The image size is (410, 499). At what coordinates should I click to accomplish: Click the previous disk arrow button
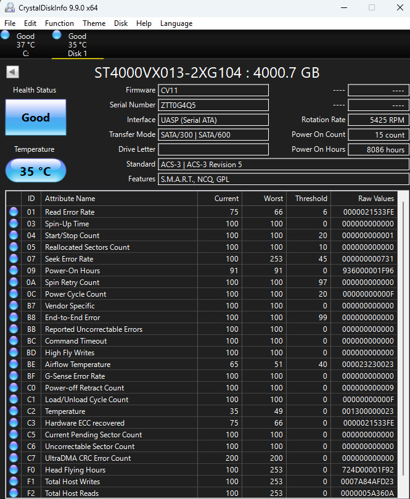pyautogui.click(x=13, y=72)
